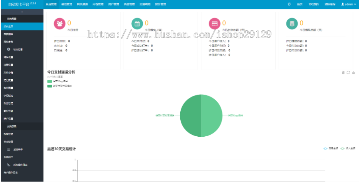Click the 最近30天交易统计 heading
The image size is (359, 182).
pos(61,149)
